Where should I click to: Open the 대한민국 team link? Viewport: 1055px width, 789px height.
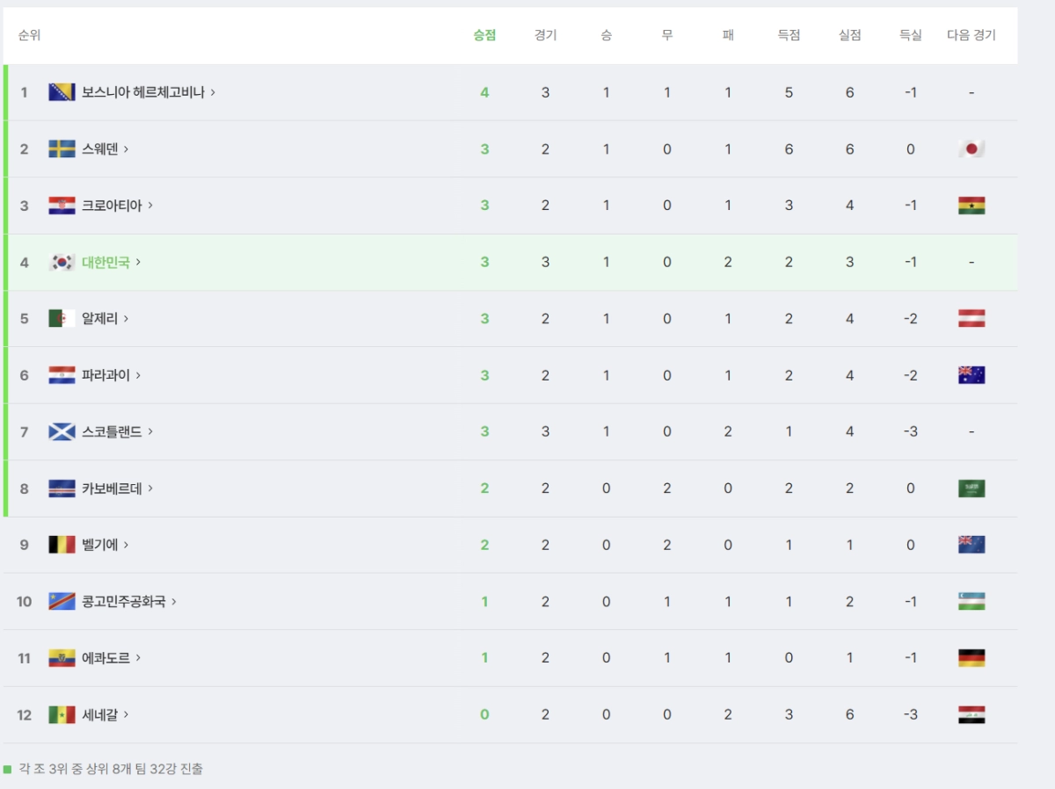point(105,262)
